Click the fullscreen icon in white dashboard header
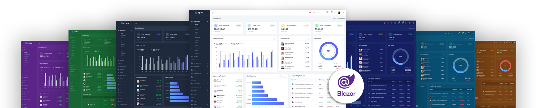The image size is (538, 108). point(322,13)
